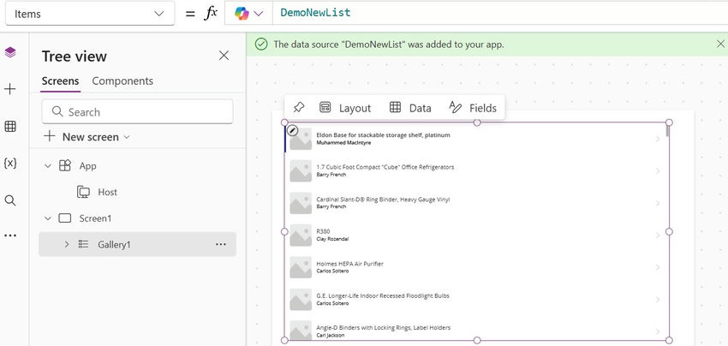The width and height of the screenshot is (728, 346).
Task: Click 1.7 Cubic Foot Compact Cube text
Action: pyautogui.click(x=385, y=167)
